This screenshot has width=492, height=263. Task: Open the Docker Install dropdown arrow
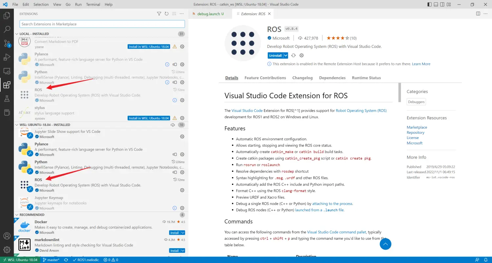[183, 233]
